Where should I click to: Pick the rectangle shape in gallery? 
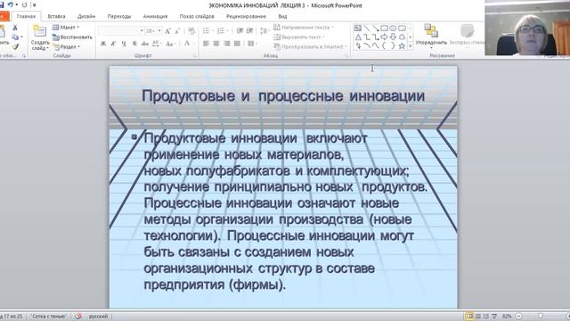(384, 28)
